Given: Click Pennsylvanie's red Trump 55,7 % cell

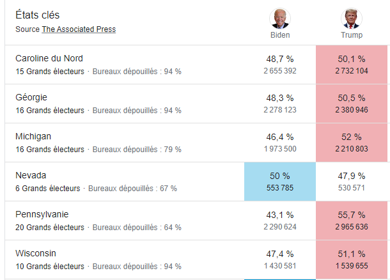Looking at the screenshot, I should click(x=352, y=221).
